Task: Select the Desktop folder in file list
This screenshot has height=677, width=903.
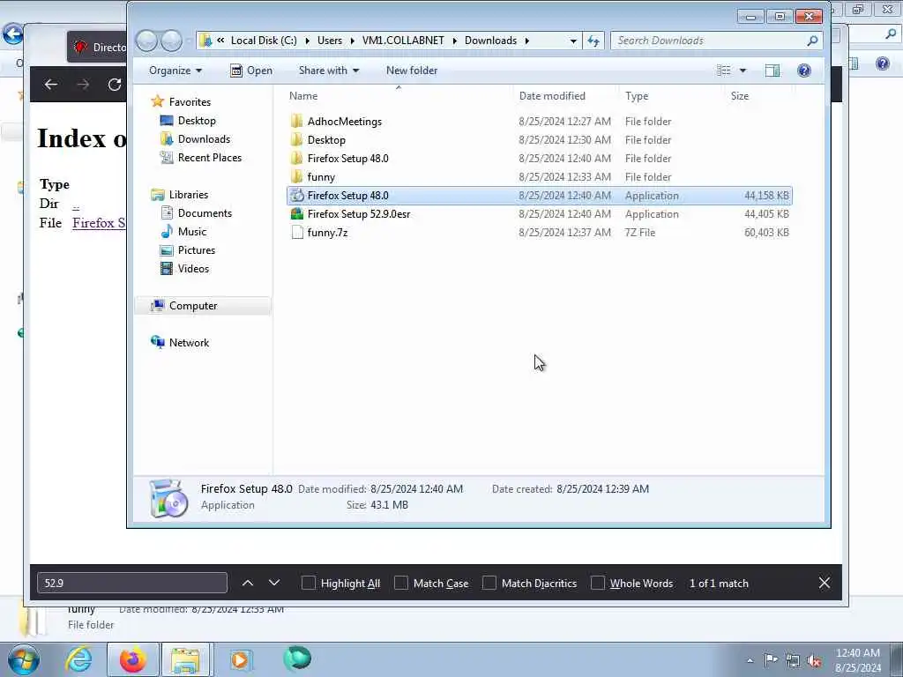Action: pyautogui.click(x=326, y=140)
